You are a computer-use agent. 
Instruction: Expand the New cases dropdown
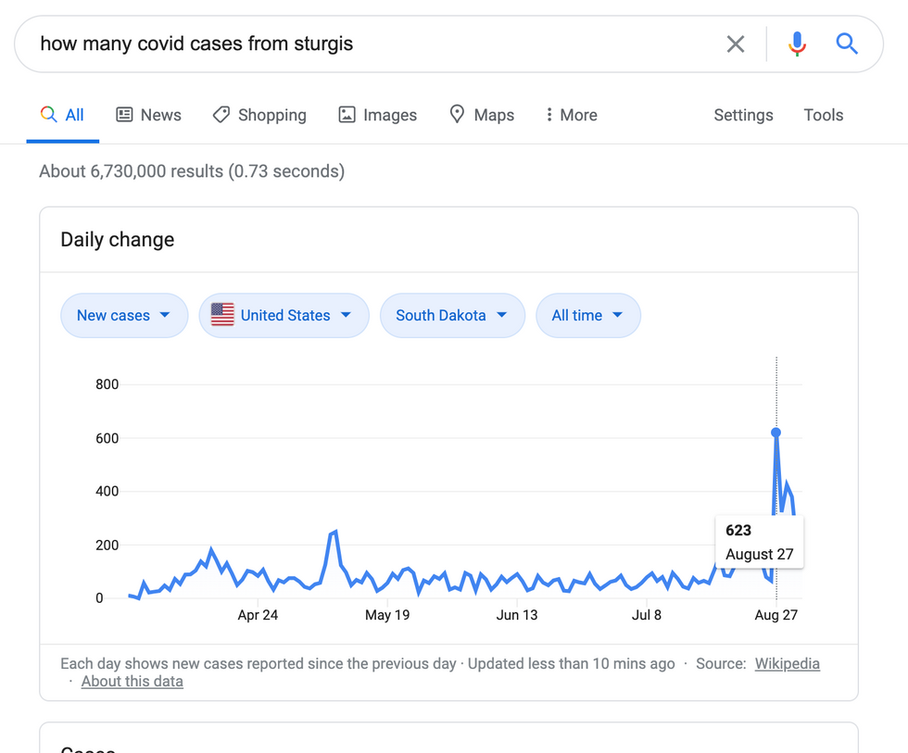pos(124,316)
